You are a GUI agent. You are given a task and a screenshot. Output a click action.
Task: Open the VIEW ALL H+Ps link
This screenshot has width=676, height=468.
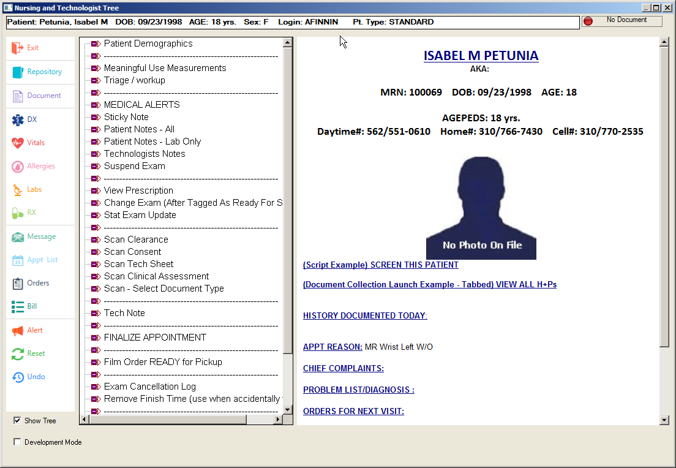pyautogui.click(x=429, y=285)
